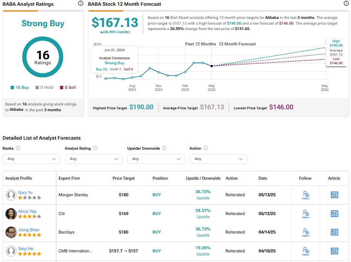
Task: Follow analyst Gary Yu
Action: point(306,195)
